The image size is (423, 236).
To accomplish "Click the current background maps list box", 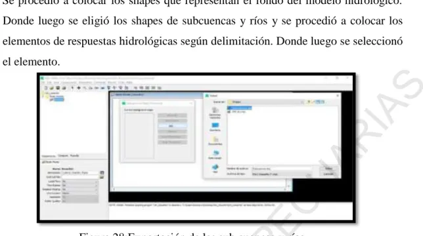I will pos(139,135).
